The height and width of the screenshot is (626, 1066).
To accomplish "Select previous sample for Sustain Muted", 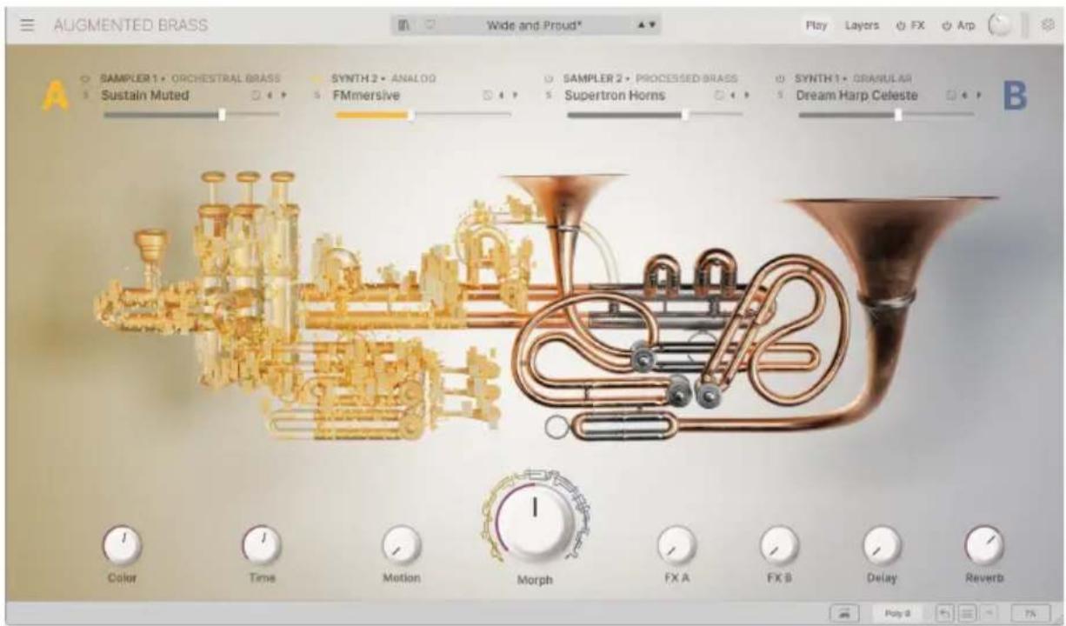I will pyautogui.click(x=270, y=95).
